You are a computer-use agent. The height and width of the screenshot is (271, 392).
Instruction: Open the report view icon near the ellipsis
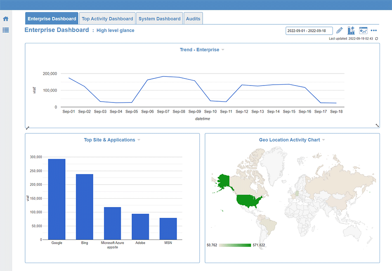pos(363,30)
